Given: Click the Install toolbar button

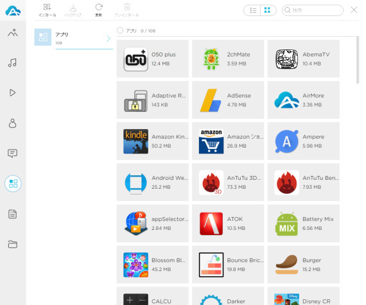Looking at the screenshot, I should [x=47, y=10].
